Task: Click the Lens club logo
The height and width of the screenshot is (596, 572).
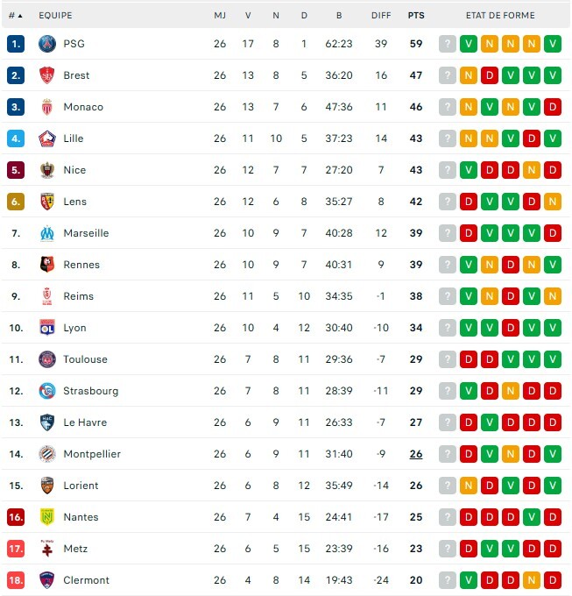Action: click(47, 202)
